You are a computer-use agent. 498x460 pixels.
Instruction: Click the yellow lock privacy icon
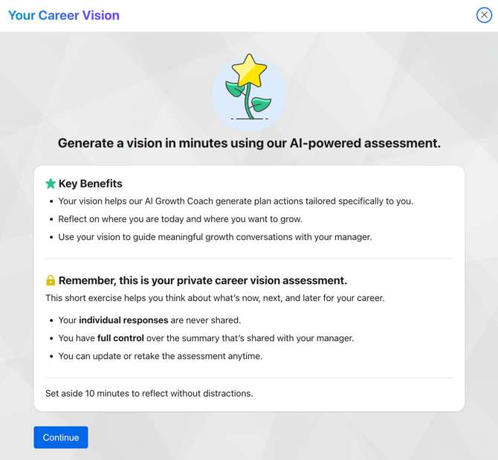tap(51, 280)
